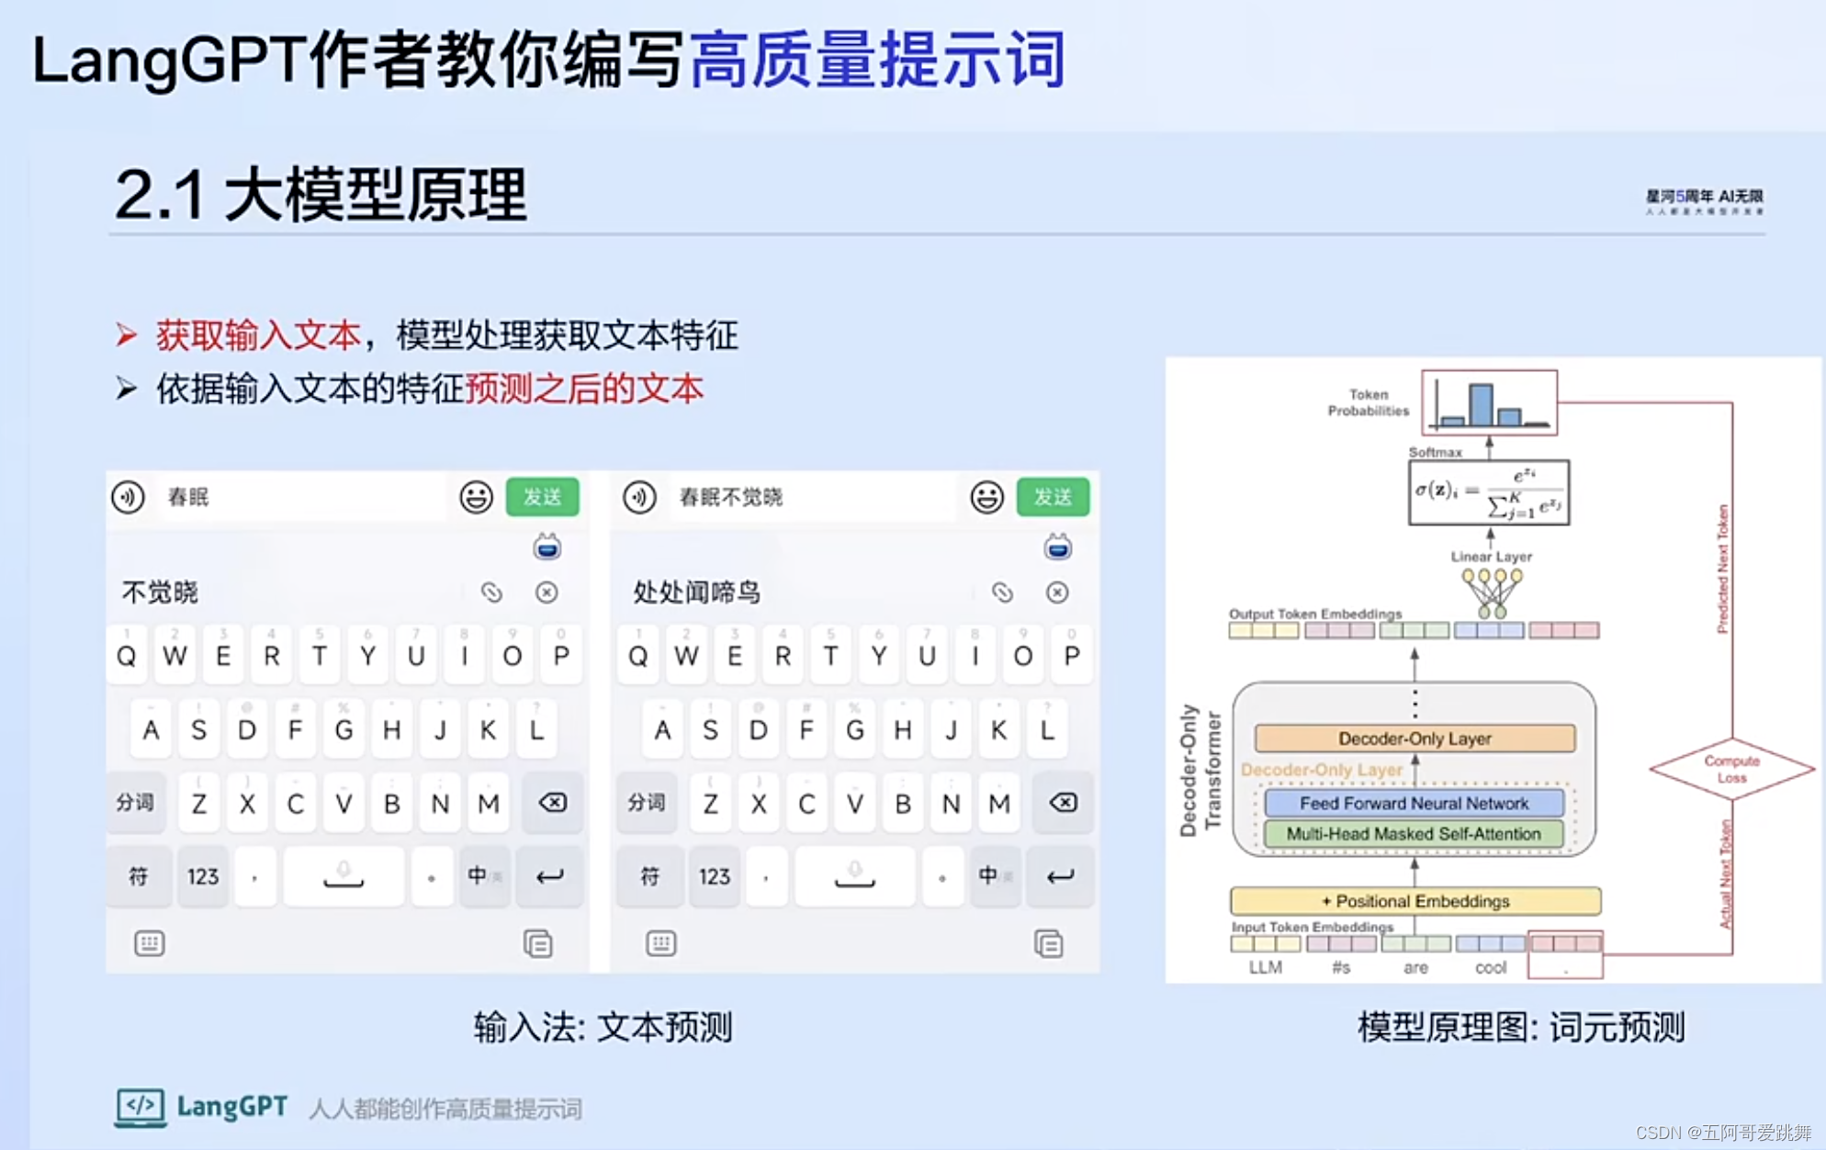Click green Multi-Head Masked Self-Attention block
Image resolution: width=1826 pixels, height=1150 pixels.
pyautogui.click(x=1414, y=834)
